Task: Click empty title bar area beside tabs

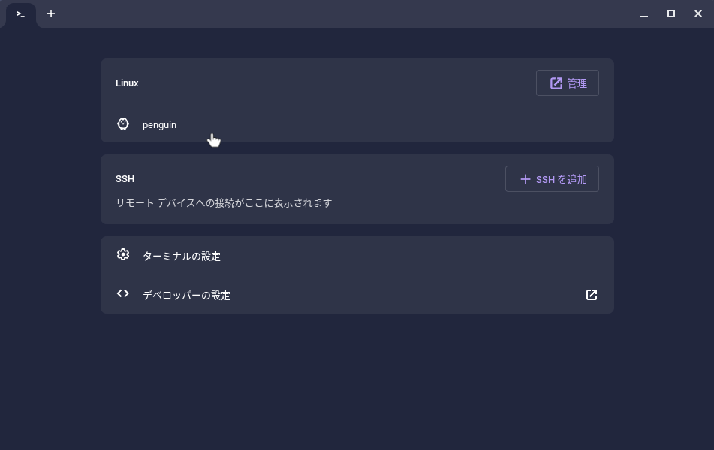Action: pyautogui.click(x=338, y=13)
